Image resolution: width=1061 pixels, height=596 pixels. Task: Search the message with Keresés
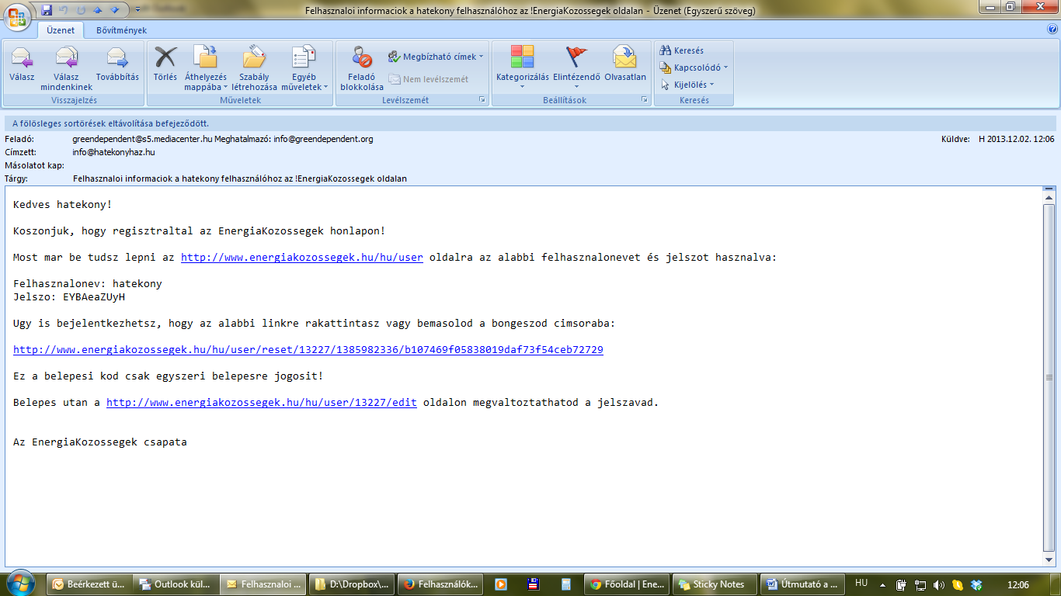[682, 50]
